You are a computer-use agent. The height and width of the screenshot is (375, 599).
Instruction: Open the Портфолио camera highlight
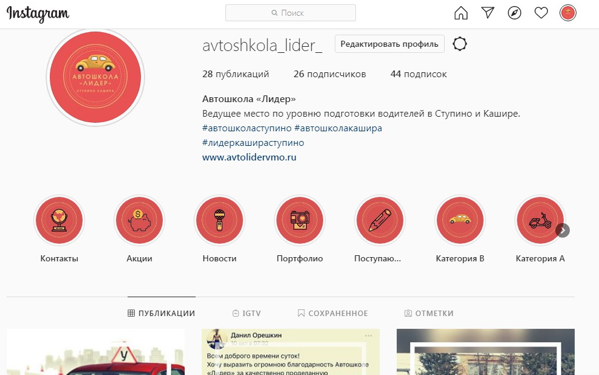point(300,220)
